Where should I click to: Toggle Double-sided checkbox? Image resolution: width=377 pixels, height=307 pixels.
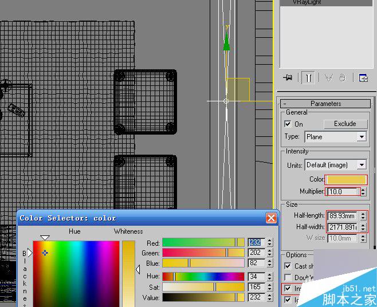(288, 277)
